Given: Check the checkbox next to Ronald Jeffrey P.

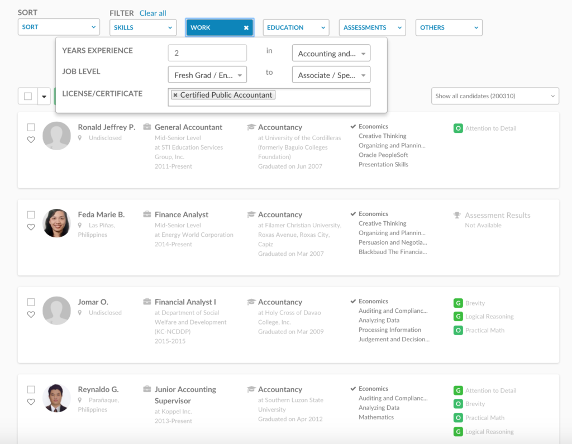Looking at the screenshot, I should (x=31, y=127).
